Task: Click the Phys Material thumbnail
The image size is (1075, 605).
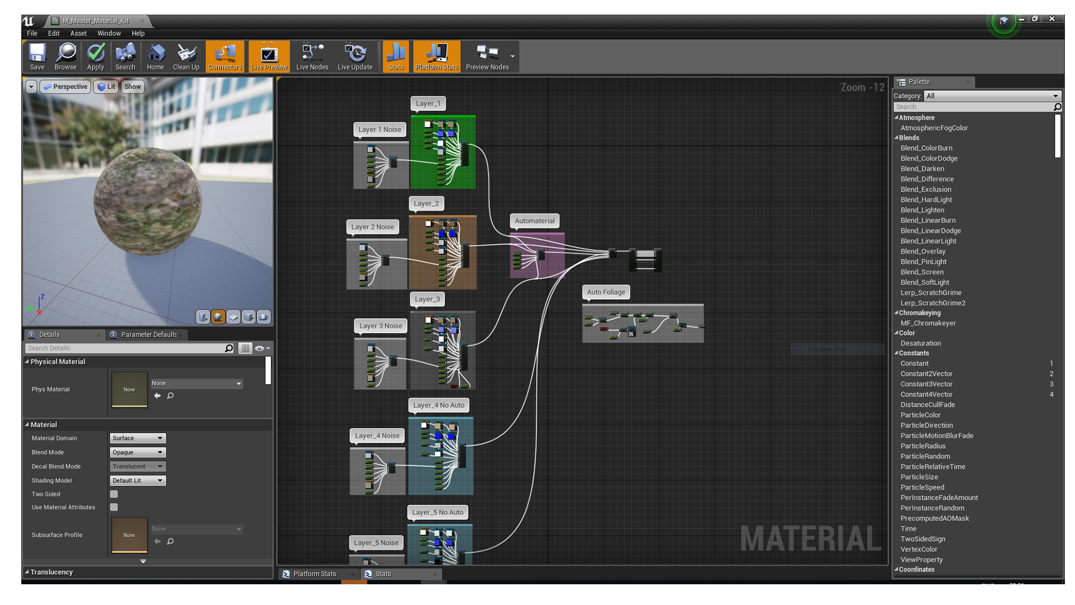Action: pos(129,389)
